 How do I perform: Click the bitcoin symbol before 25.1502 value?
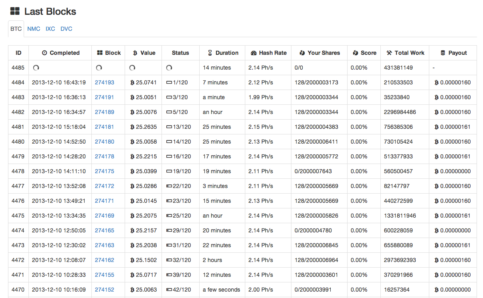click(132, 260)
